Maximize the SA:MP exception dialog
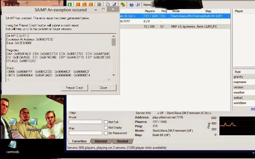The height and width of the screenshot is (159, 255). (103, 9)
